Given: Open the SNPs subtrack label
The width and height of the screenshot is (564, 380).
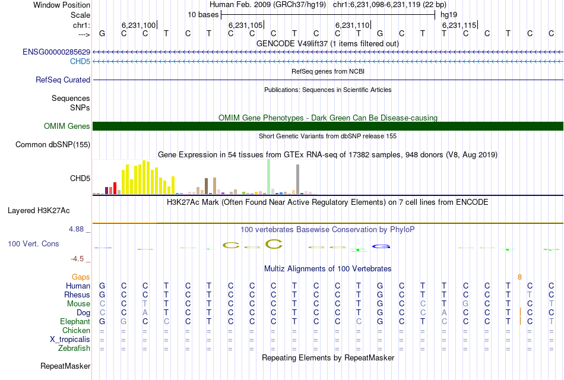Looking at the screenshot, I should click(x=80, y=107).
